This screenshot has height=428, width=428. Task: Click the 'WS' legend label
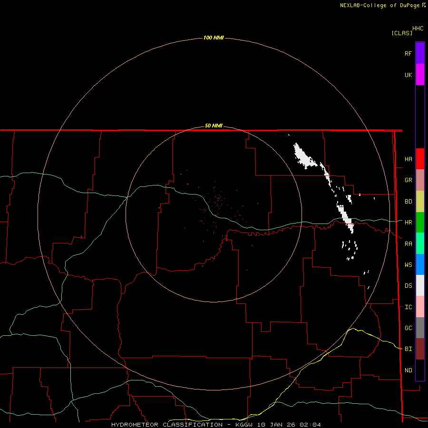point(408,265)
